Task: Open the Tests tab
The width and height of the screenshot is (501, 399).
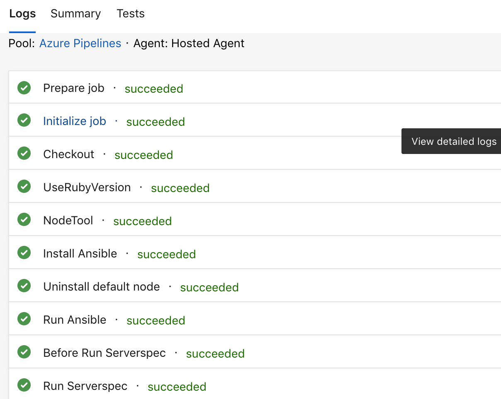Action: [130, 14]
